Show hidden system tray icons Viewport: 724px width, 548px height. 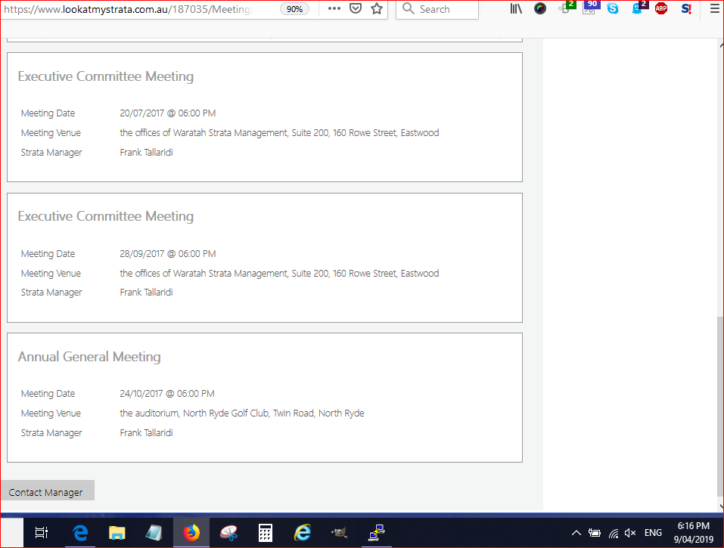576,533
